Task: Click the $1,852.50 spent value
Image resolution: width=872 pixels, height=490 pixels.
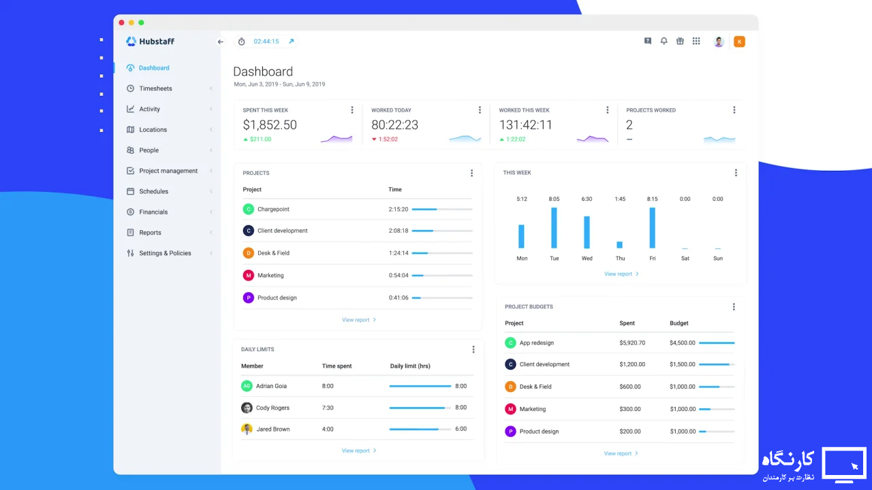Action: coord(270,125)
